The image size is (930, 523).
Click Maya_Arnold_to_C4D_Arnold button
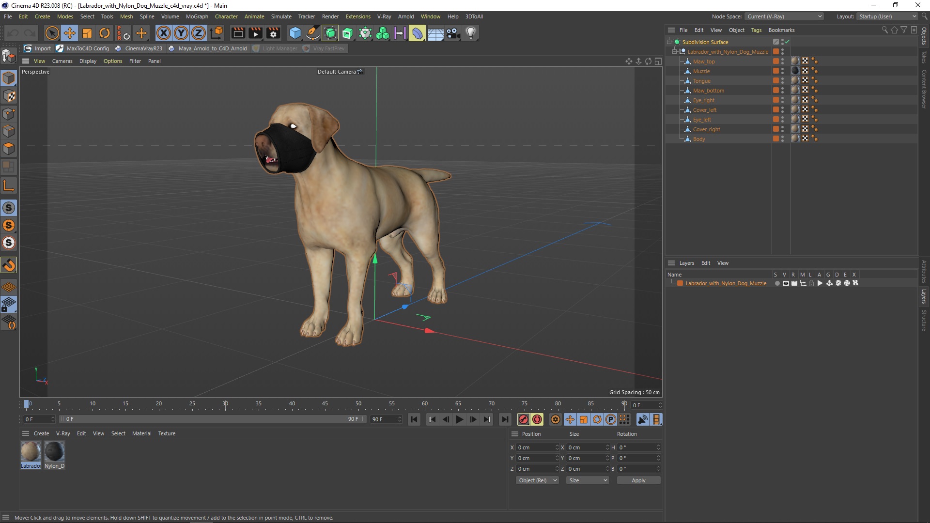[207, 48]
